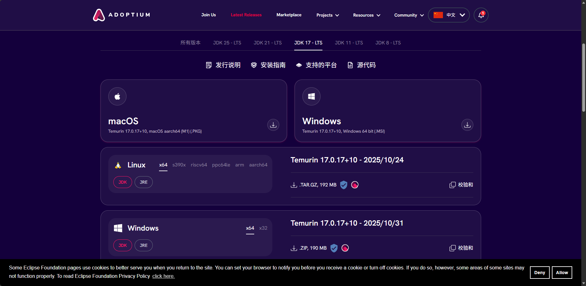Click the copy icon for Linux checksum

coord(452,185)
